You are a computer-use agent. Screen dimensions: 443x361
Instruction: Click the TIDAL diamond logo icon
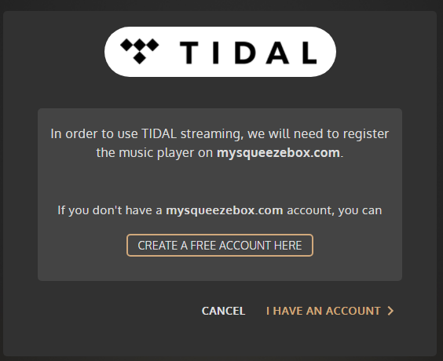point(140,51)
